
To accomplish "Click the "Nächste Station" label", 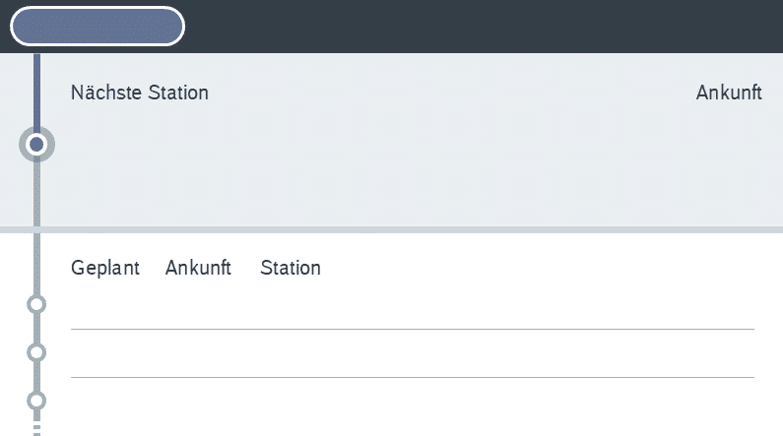I will point(140,93).
